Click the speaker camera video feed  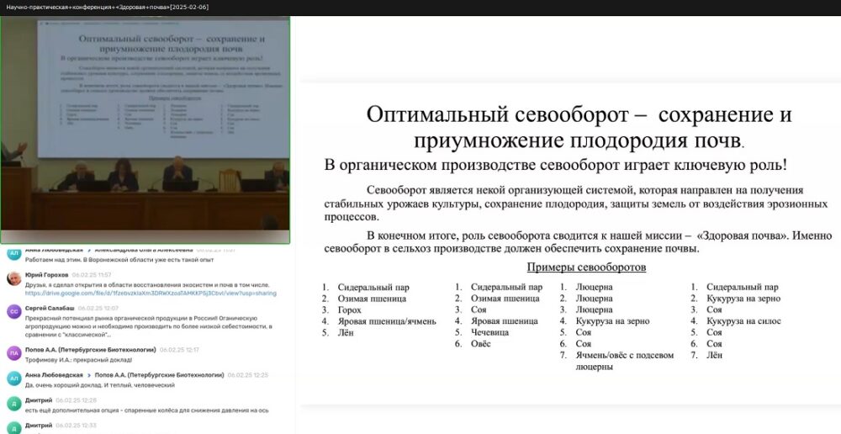coord(145,124)
